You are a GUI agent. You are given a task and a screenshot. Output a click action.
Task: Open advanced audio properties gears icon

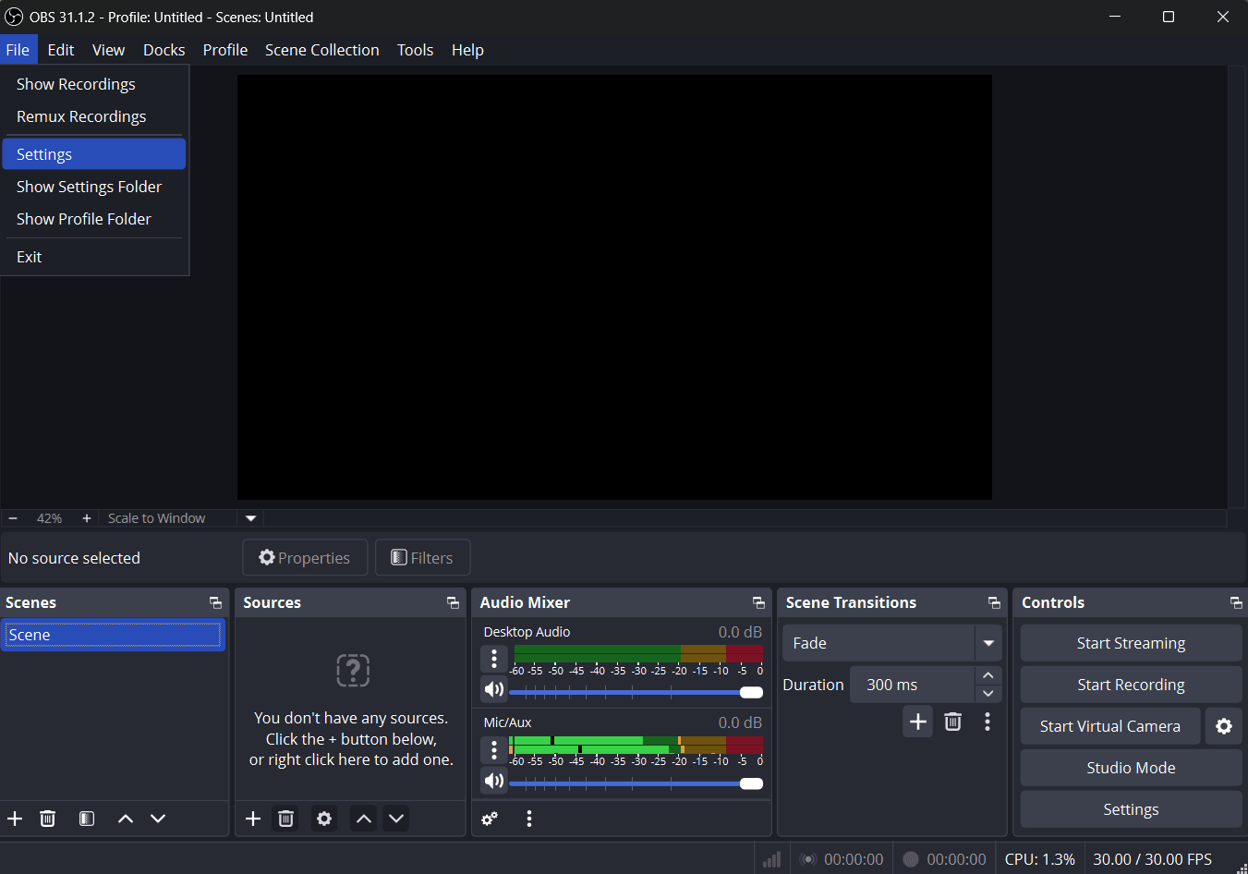490,819
